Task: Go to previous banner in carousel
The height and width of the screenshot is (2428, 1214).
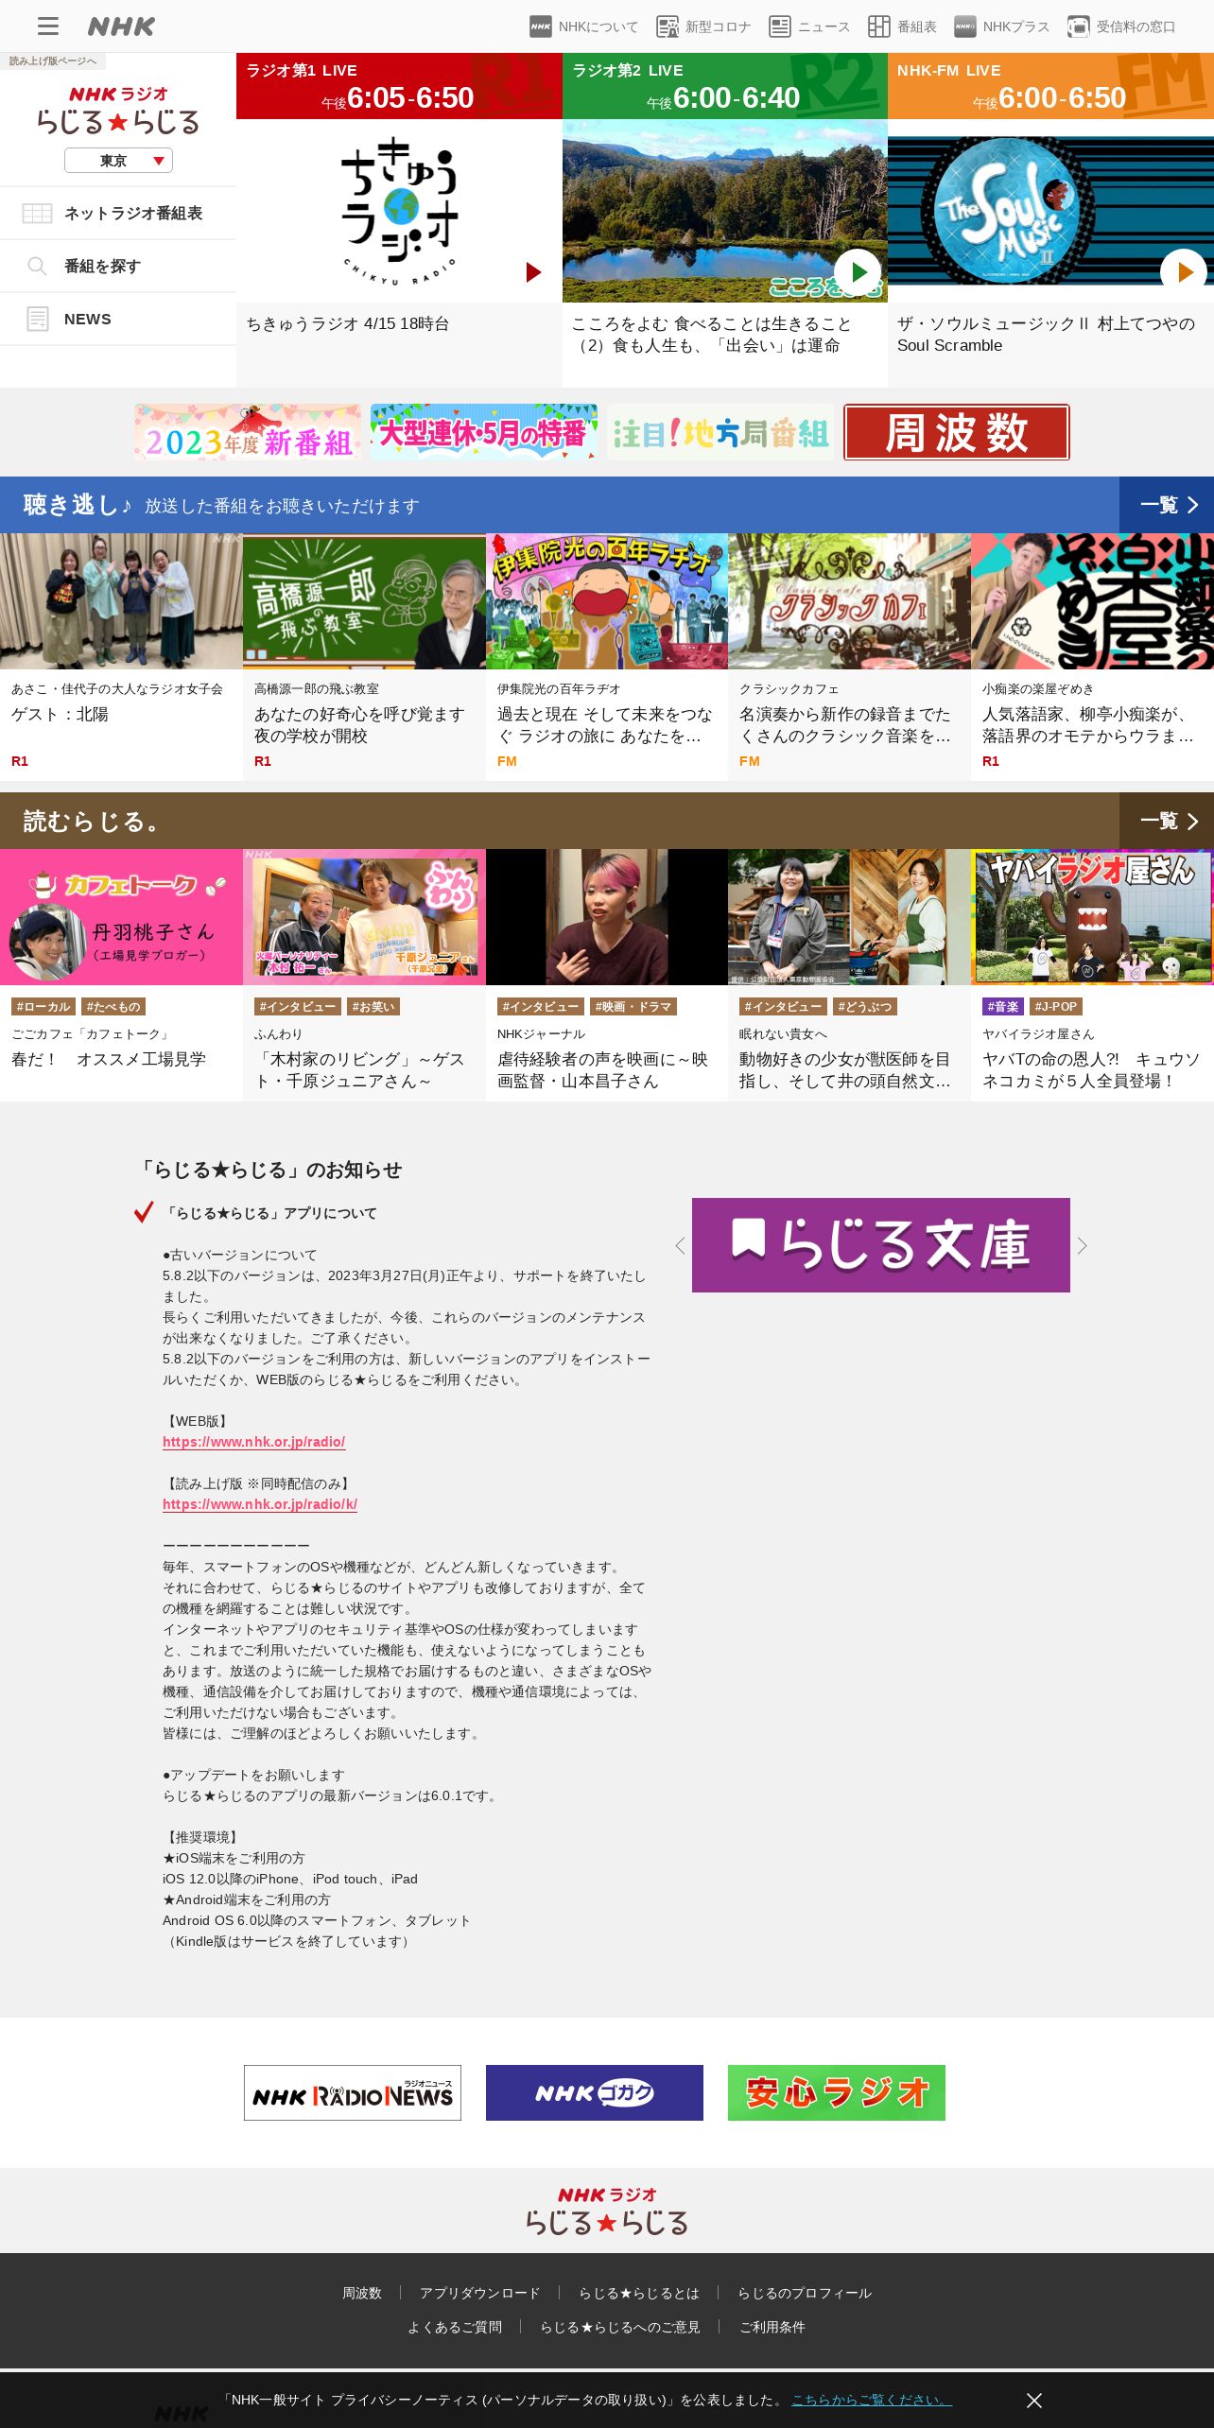Action: (680, 1245)
